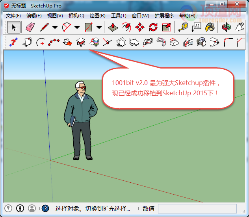The image size is (249, 217).
Task: Select the human figure in viewport
Action: pos(81,121)
